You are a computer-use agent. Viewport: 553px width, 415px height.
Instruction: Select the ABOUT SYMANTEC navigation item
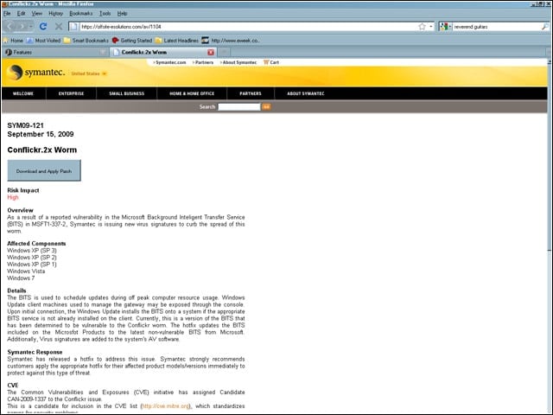[x=305, y=93]
